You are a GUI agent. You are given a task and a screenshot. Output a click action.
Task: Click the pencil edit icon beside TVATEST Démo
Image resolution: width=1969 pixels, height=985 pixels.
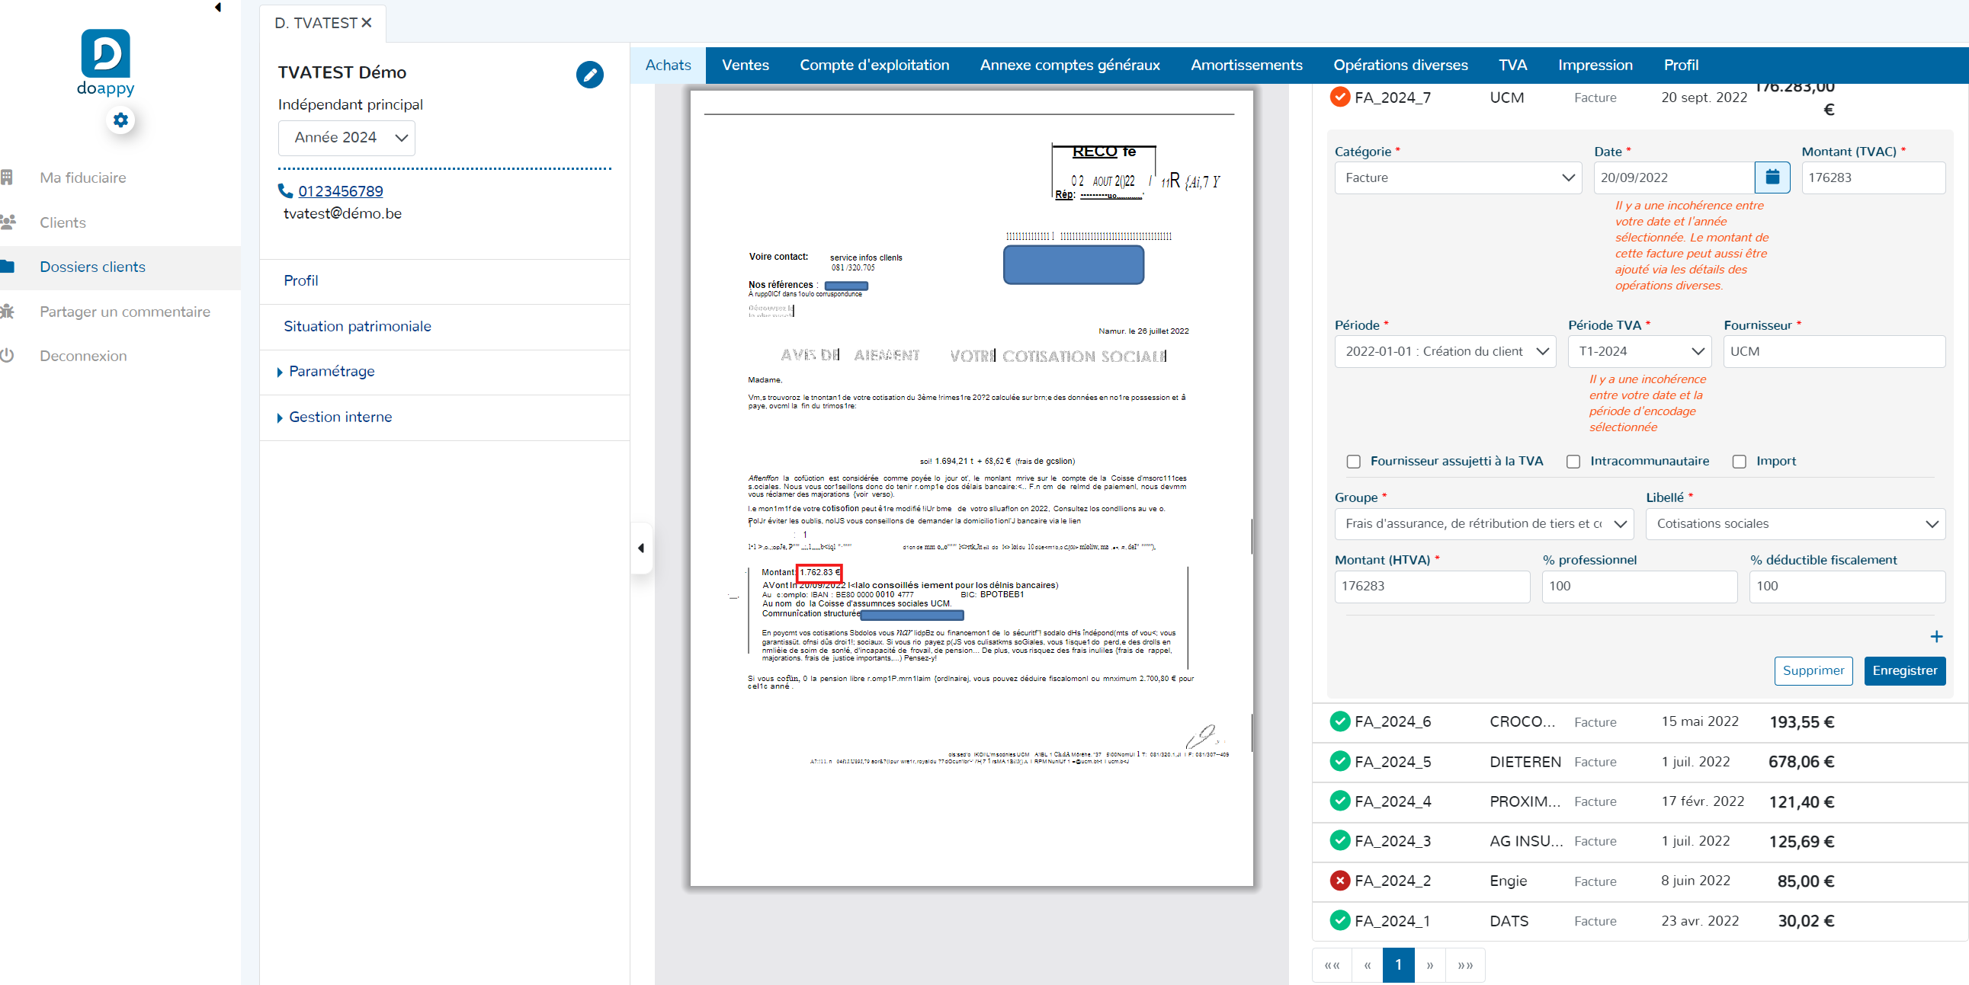(589, 74)
